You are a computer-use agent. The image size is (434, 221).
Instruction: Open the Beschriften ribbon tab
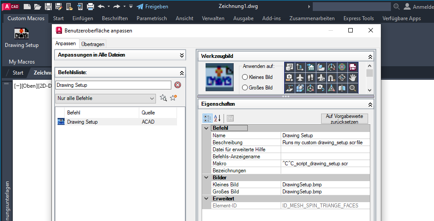point(115,18)
